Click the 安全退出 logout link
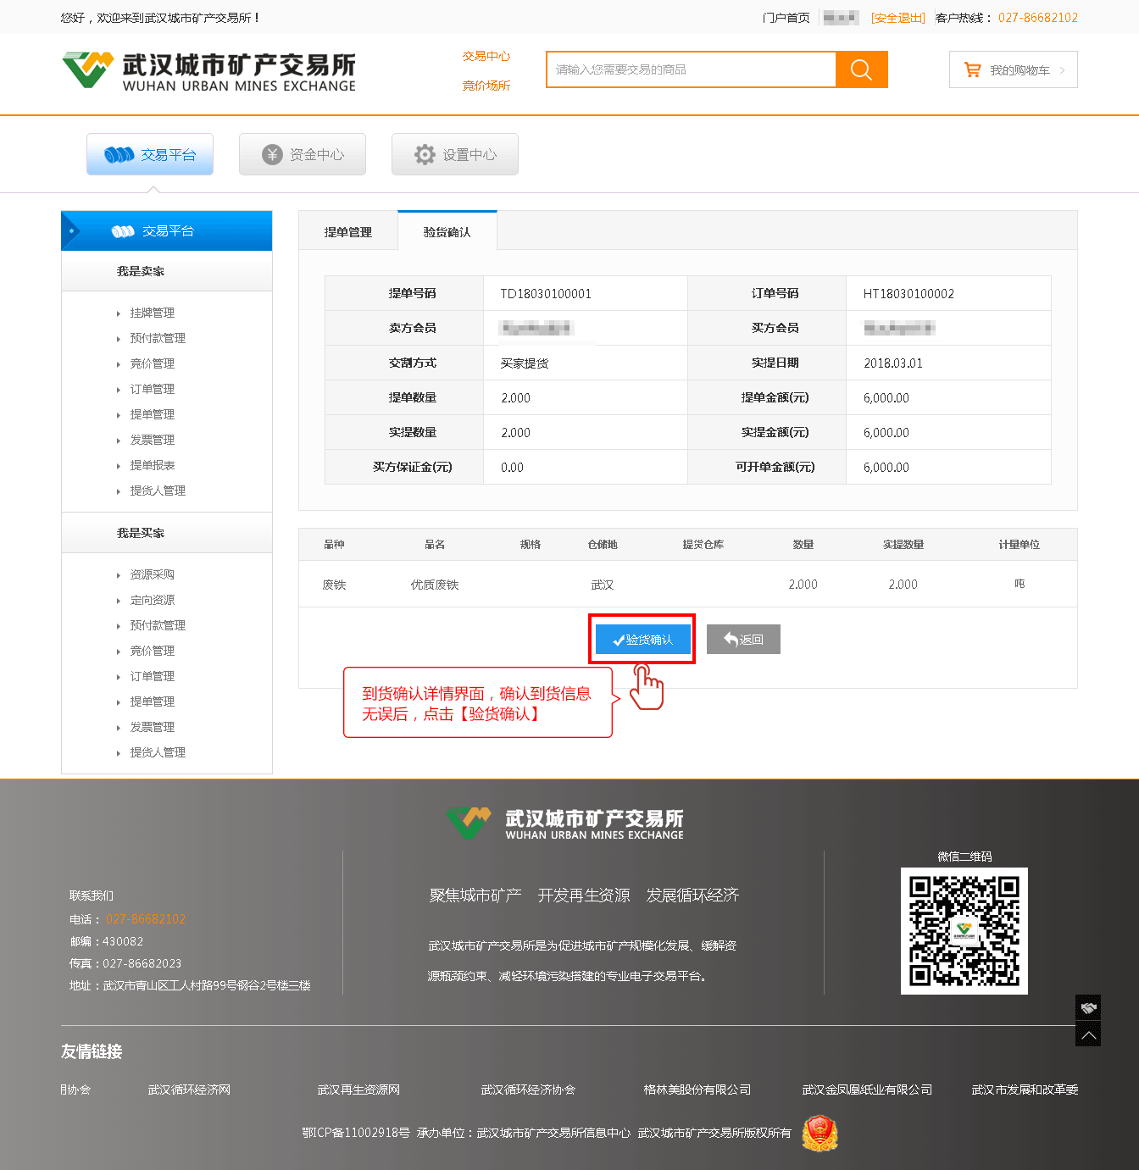This screenshot has height=1170, width=1139. [x=897, y=18]
